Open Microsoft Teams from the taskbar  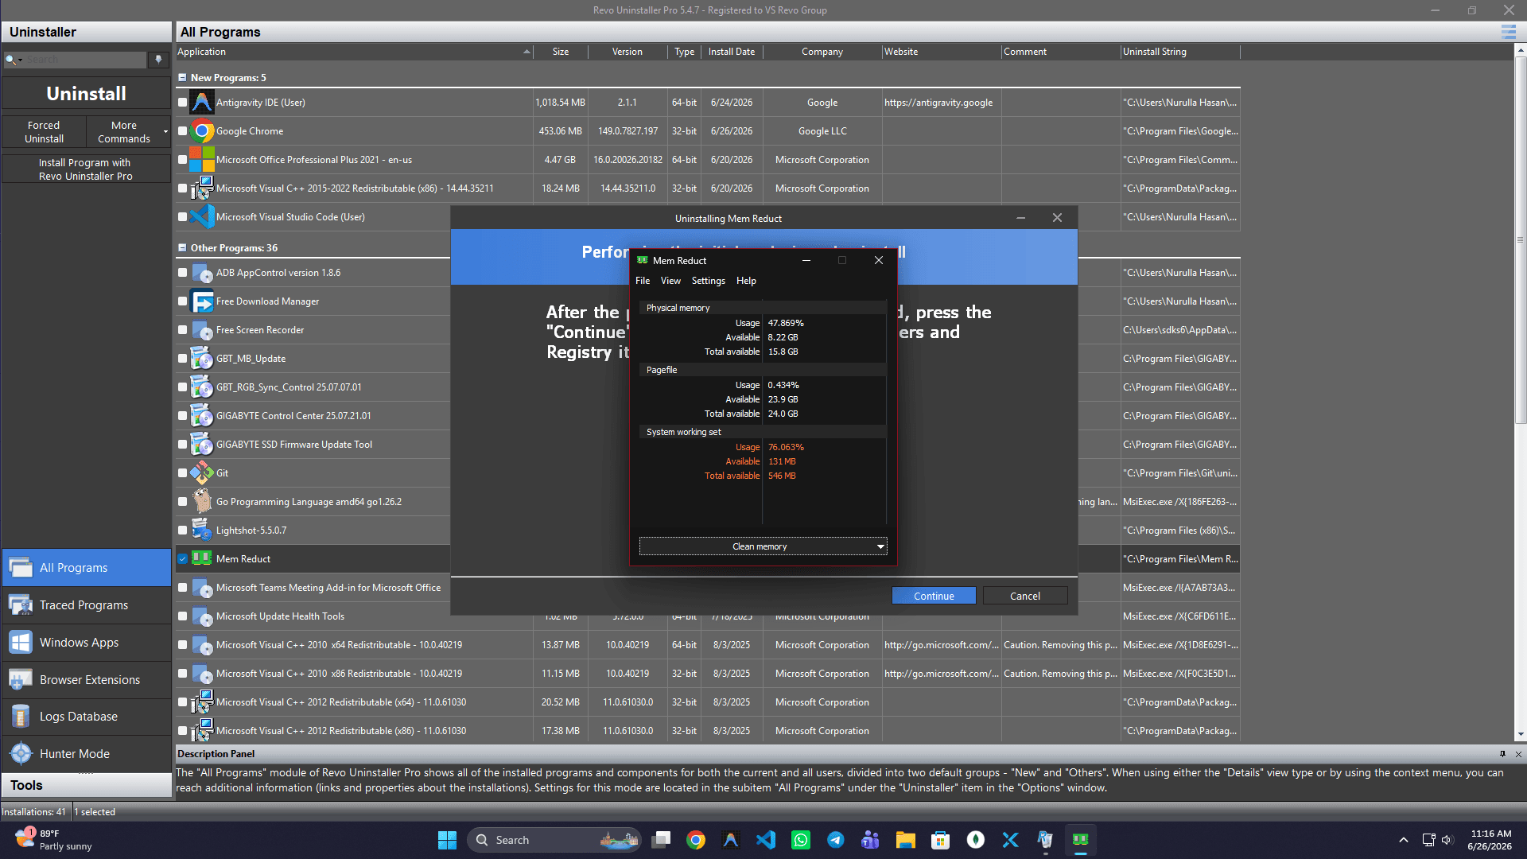click(x=871, y=840)
